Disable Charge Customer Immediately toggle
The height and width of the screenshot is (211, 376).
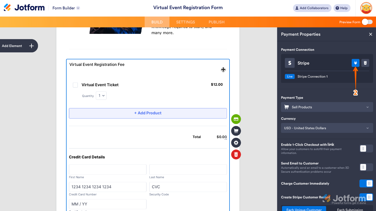point(366,183)
